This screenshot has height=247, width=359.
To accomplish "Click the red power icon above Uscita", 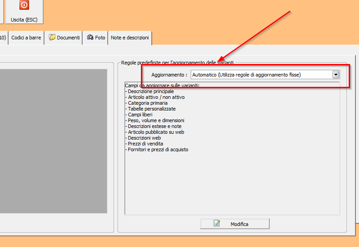I will 24,5.
